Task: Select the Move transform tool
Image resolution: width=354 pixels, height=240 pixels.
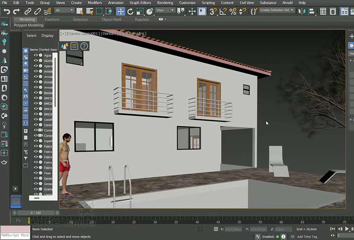Action: [x=121, y=11]
